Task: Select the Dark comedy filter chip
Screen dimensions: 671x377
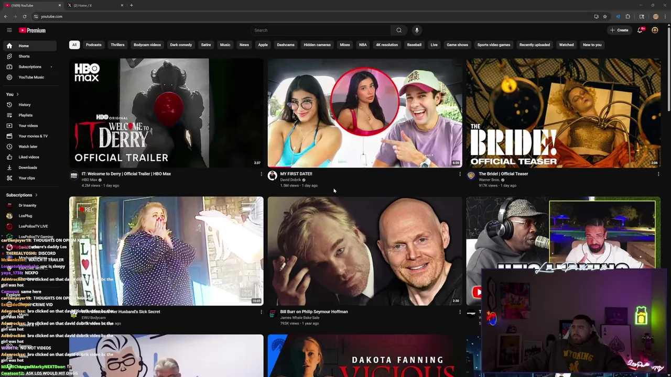Action: coord(181,45)
